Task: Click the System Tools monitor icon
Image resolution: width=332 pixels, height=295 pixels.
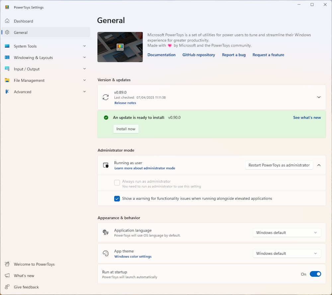Action: pos(7,46)
